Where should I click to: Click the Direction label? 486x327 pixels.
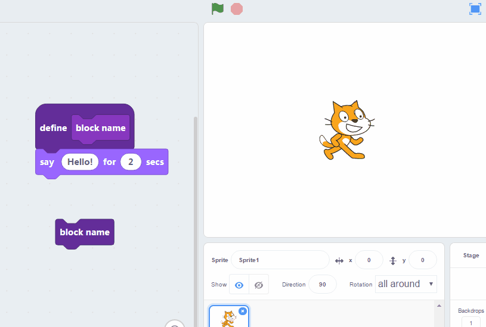tap(293, 285)
